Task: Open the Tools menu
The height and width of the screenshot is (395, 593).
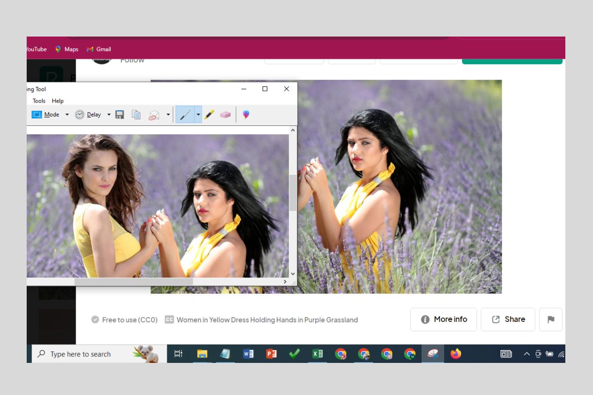Action: coord(39,101)
